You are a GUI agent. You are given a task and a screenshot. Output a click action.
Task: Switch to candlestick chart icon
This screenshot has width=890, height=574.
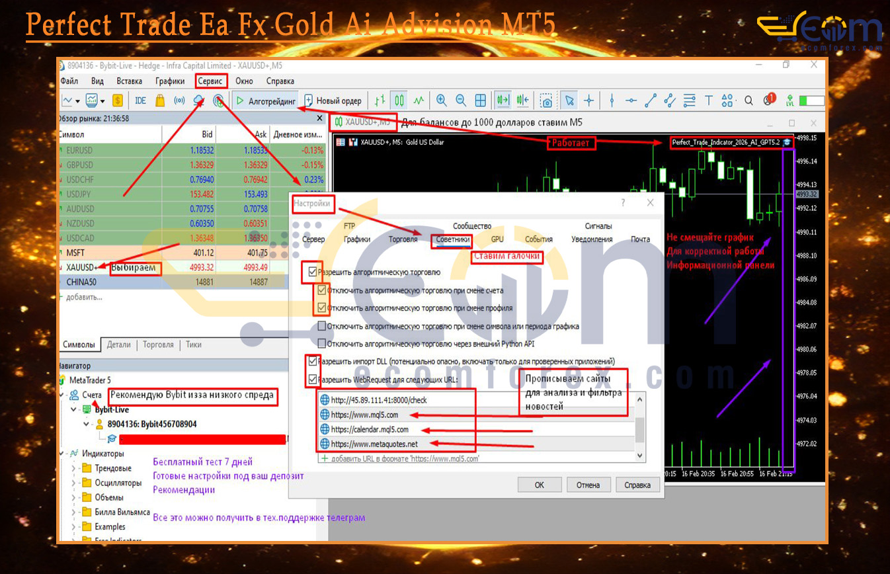(x=399, y=101)
